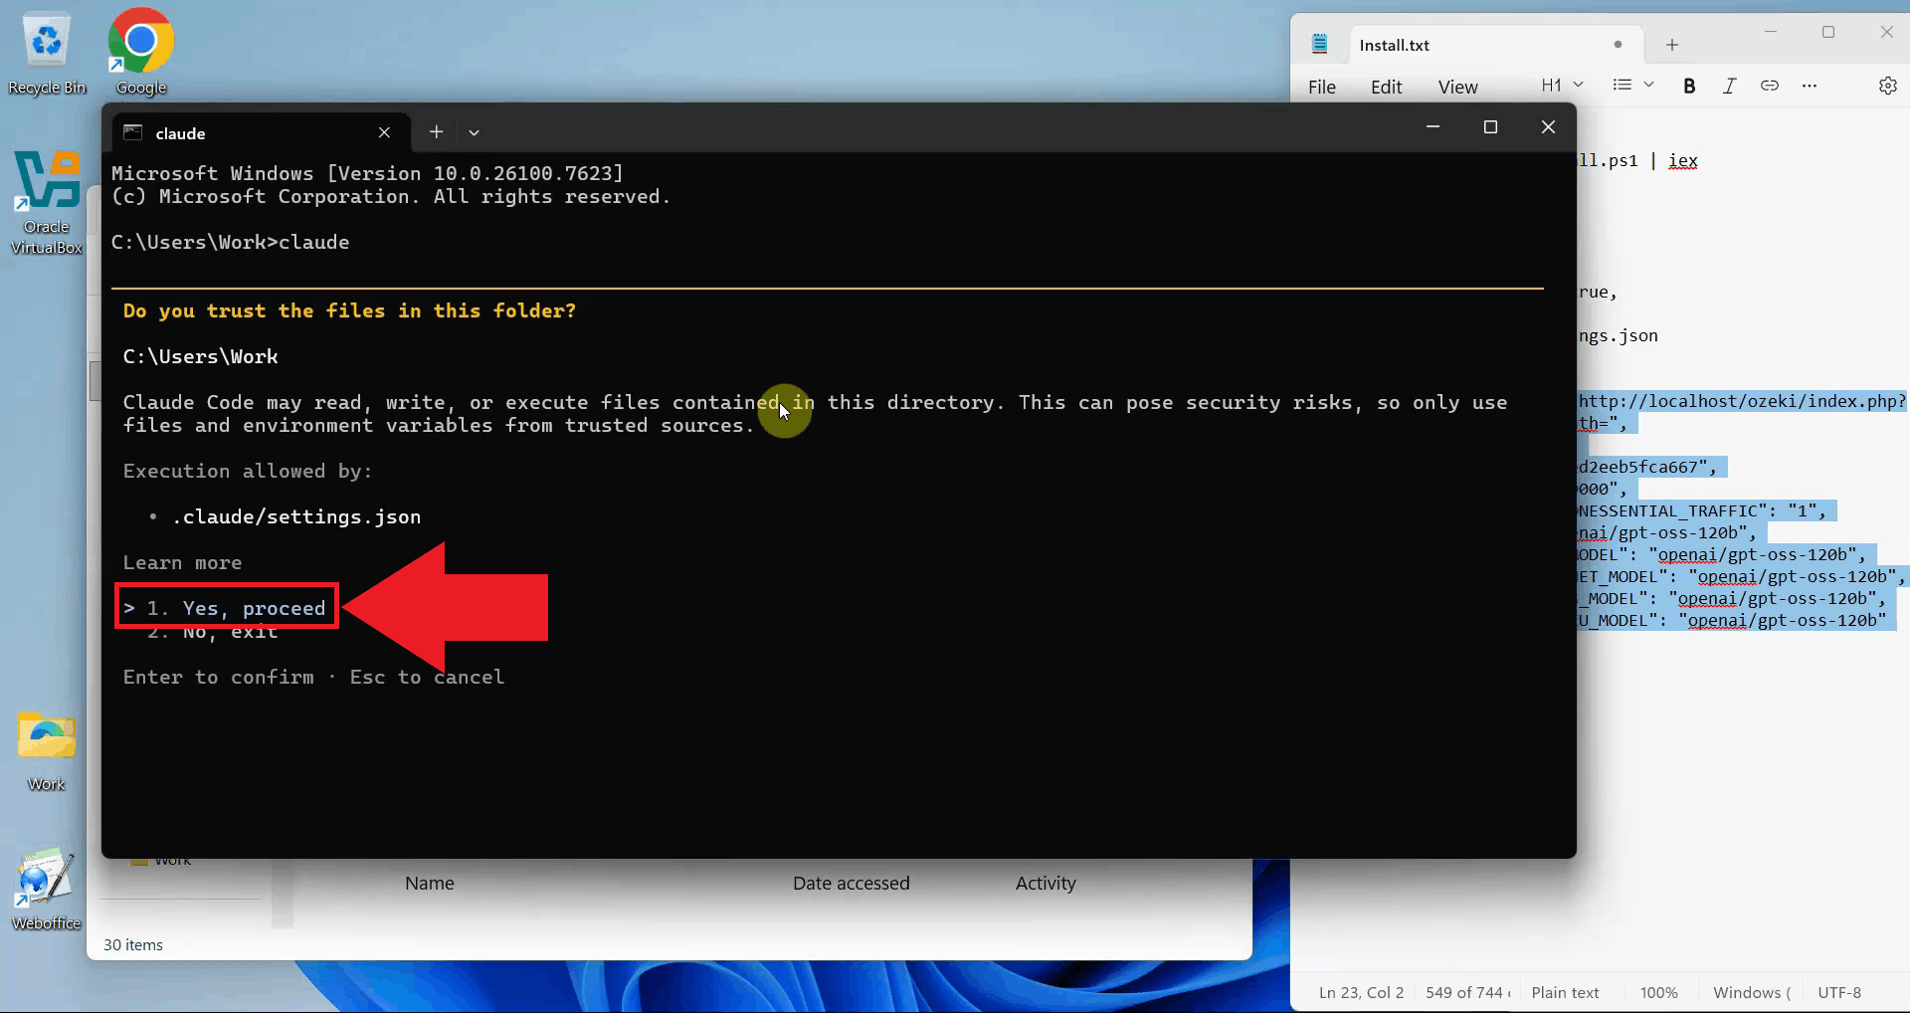The height and width of the screenshot is (1013, 1910).
Task: Open Notepad settings with the gear icon
Action: point(1887,86)
